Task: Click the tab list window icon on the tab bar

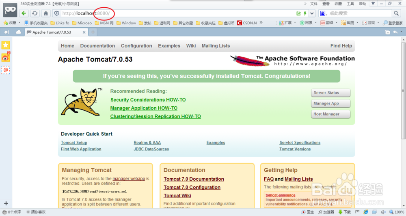Action: 387,32
